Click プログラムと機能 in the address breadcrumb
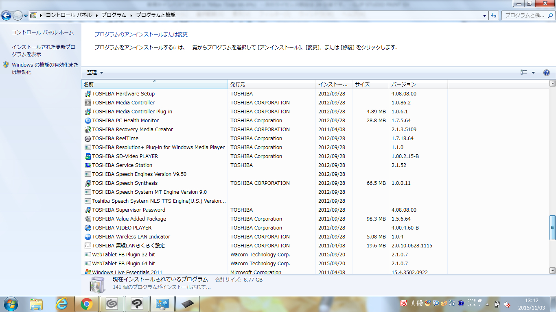Screen dimensions: 556x312 pos(155,15)
